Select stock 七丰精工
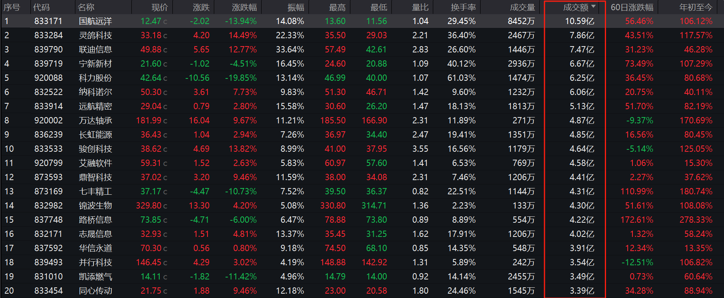This screenshot has width=724, height=298. pos(95,192)
